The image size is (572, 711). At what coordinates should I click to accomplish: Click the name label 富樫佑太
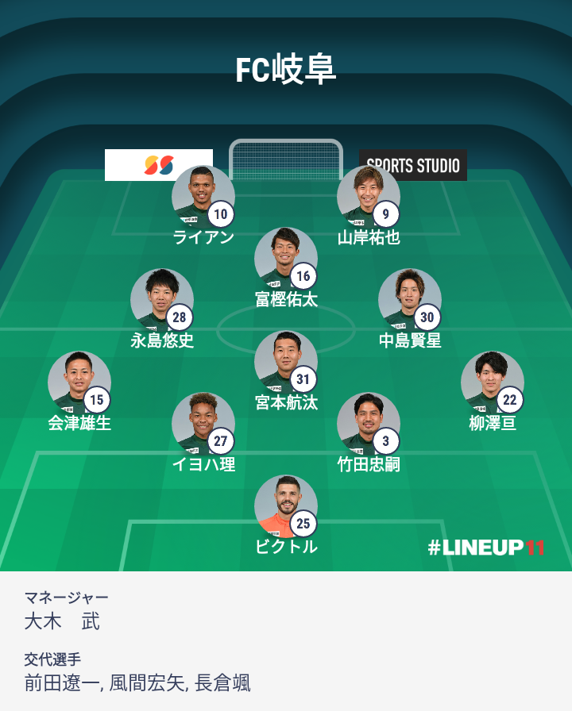pos(286,299)
